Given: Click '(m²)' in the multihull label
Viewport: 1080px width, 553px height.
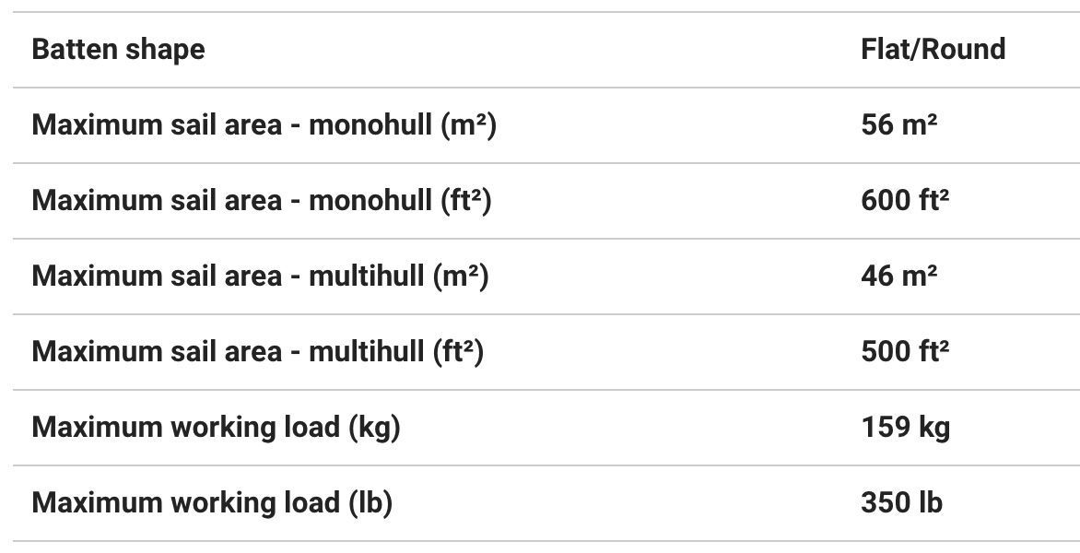Looking at the screenshot, I should [460, 276].
